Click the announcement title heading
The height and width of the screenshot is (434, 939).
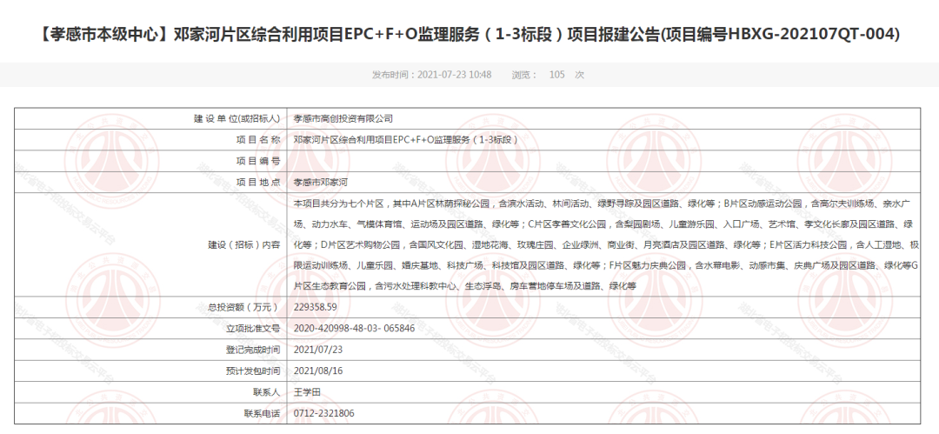pos(469,35)
